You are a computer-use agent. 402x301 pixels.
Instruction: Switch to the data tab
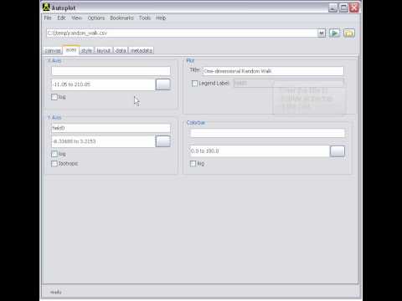[x=121, y=50]
